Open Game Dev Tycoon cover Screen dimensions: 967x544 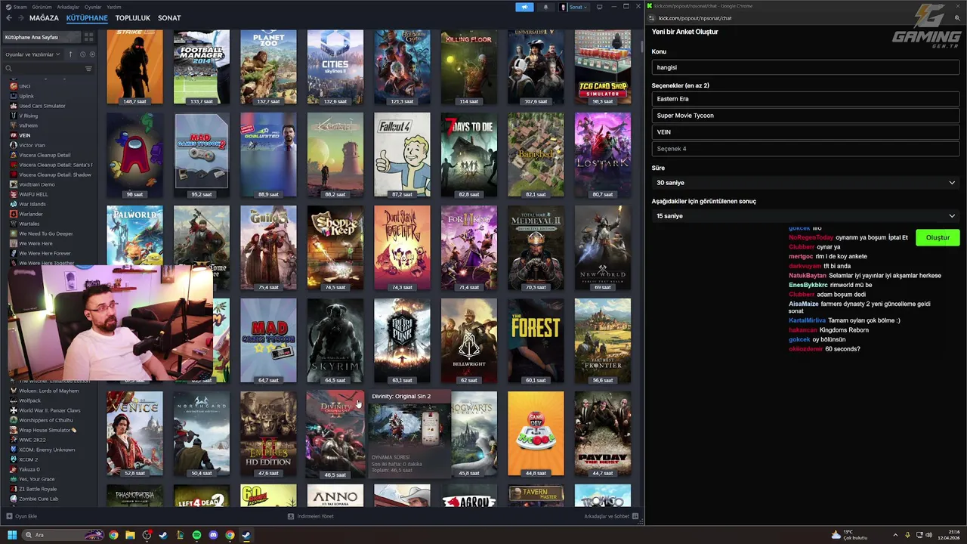pos(536,434)
